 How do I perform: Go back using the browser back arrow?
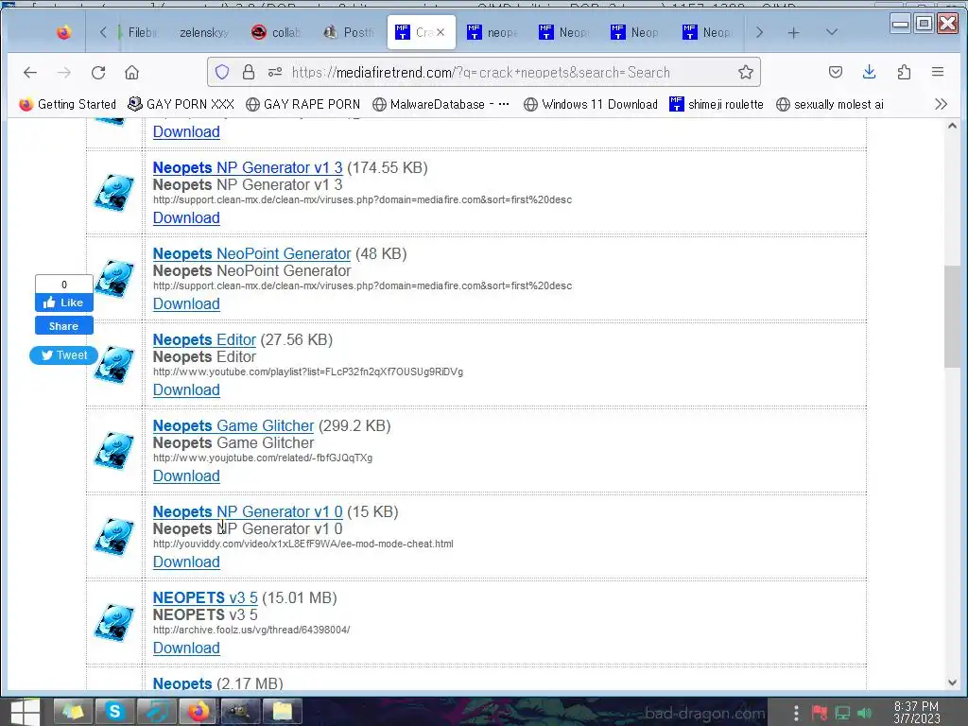click(x=30, y=72)
